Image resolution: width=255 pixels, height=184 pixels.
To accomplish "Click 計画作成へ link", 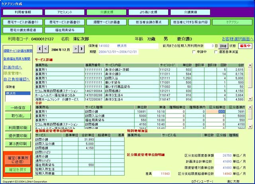I will [13, 67].
